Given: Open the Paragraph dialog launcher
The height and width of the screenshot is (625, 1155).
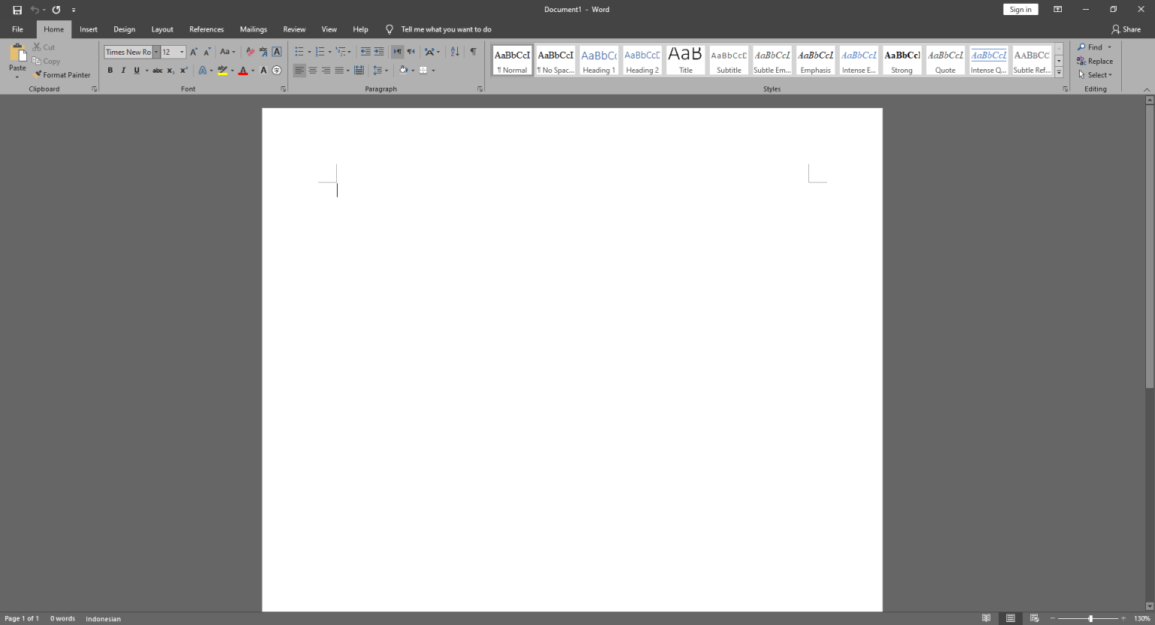Looking at the screenshot, I should [x=480, y=89].
